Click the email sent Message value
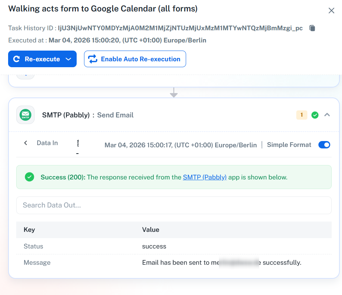Image resolution: width=342 pixels, height=295 pixels. pos(221,263)
